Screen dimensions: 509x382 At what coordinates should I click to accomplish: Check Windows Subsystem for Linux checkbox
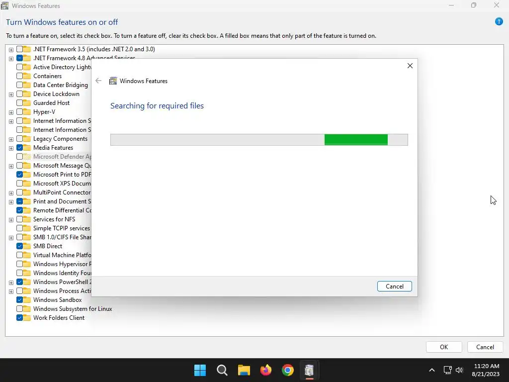[x=19, y=309]
